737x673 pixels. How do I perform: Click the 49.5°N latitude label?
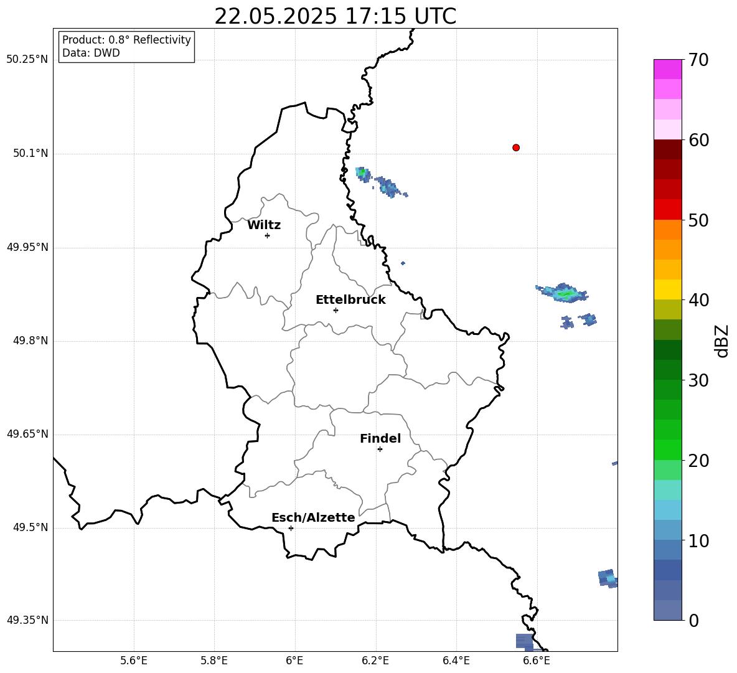tap(31, 527)
